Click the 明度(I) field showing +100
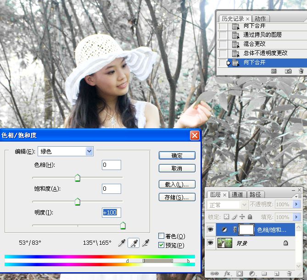Image resolution: width=307 pixels, height=280 pixels. (x=112, y=213)
